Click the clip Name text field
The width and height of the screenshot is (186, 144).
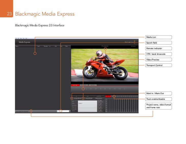(x=87, y=103)
